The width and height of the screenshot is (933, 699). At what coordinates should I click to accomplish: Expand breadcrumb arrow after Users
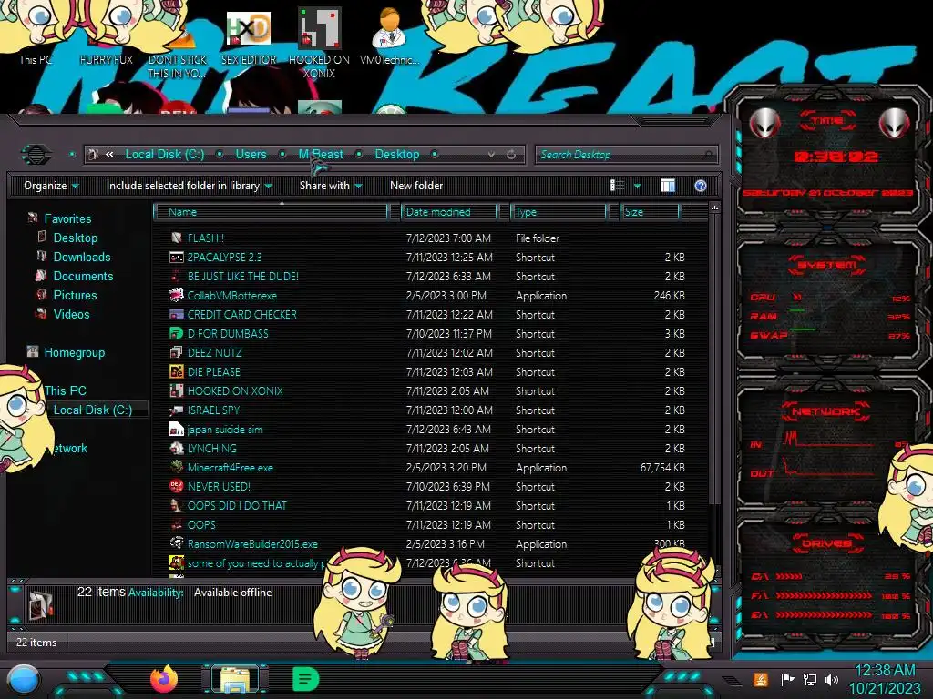(x=282, y=155)
